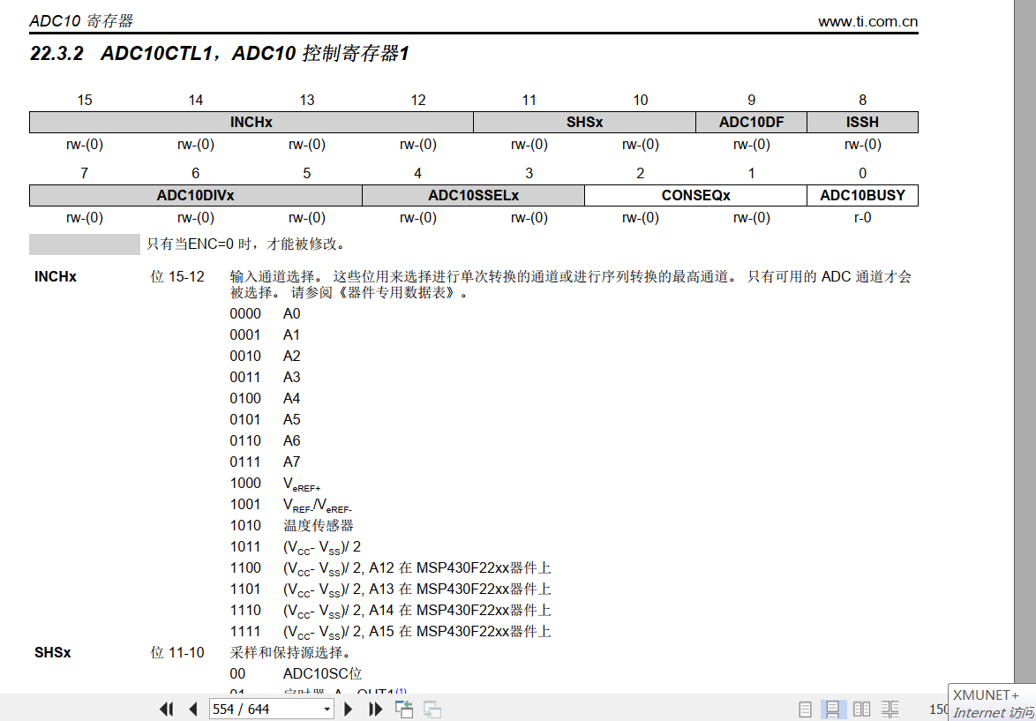Click the ADC10BUSY register field cell

point(862,196)
